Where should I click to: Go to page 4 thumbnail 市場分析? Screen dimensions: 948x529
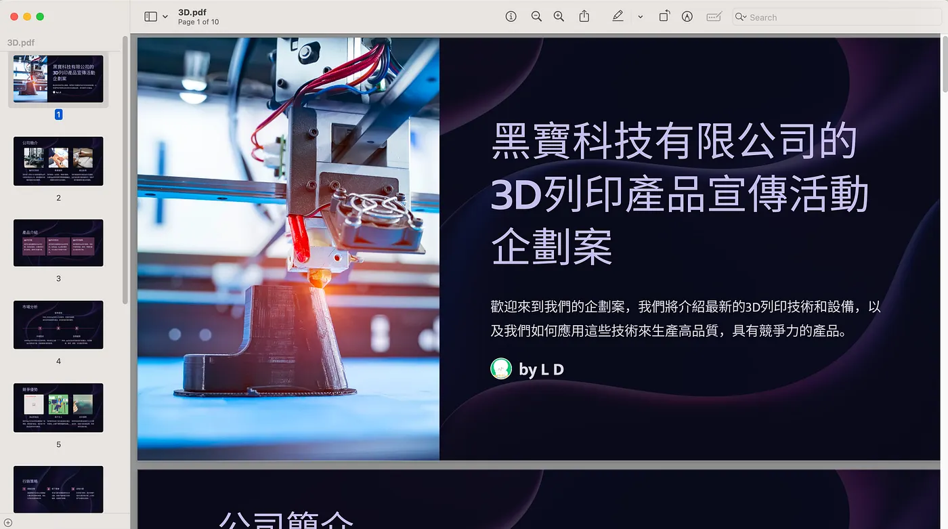tap(58, 325)
